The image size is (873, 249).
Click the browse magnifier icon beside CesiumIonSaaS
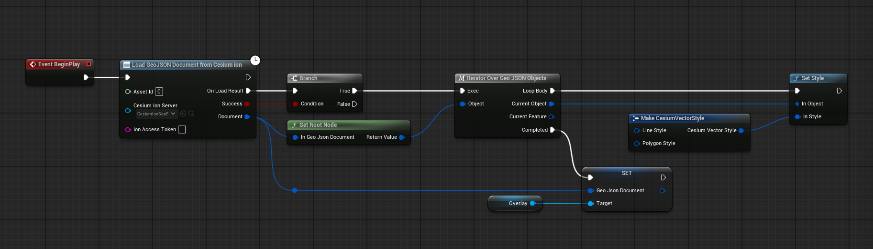click(x=191, y=114)
